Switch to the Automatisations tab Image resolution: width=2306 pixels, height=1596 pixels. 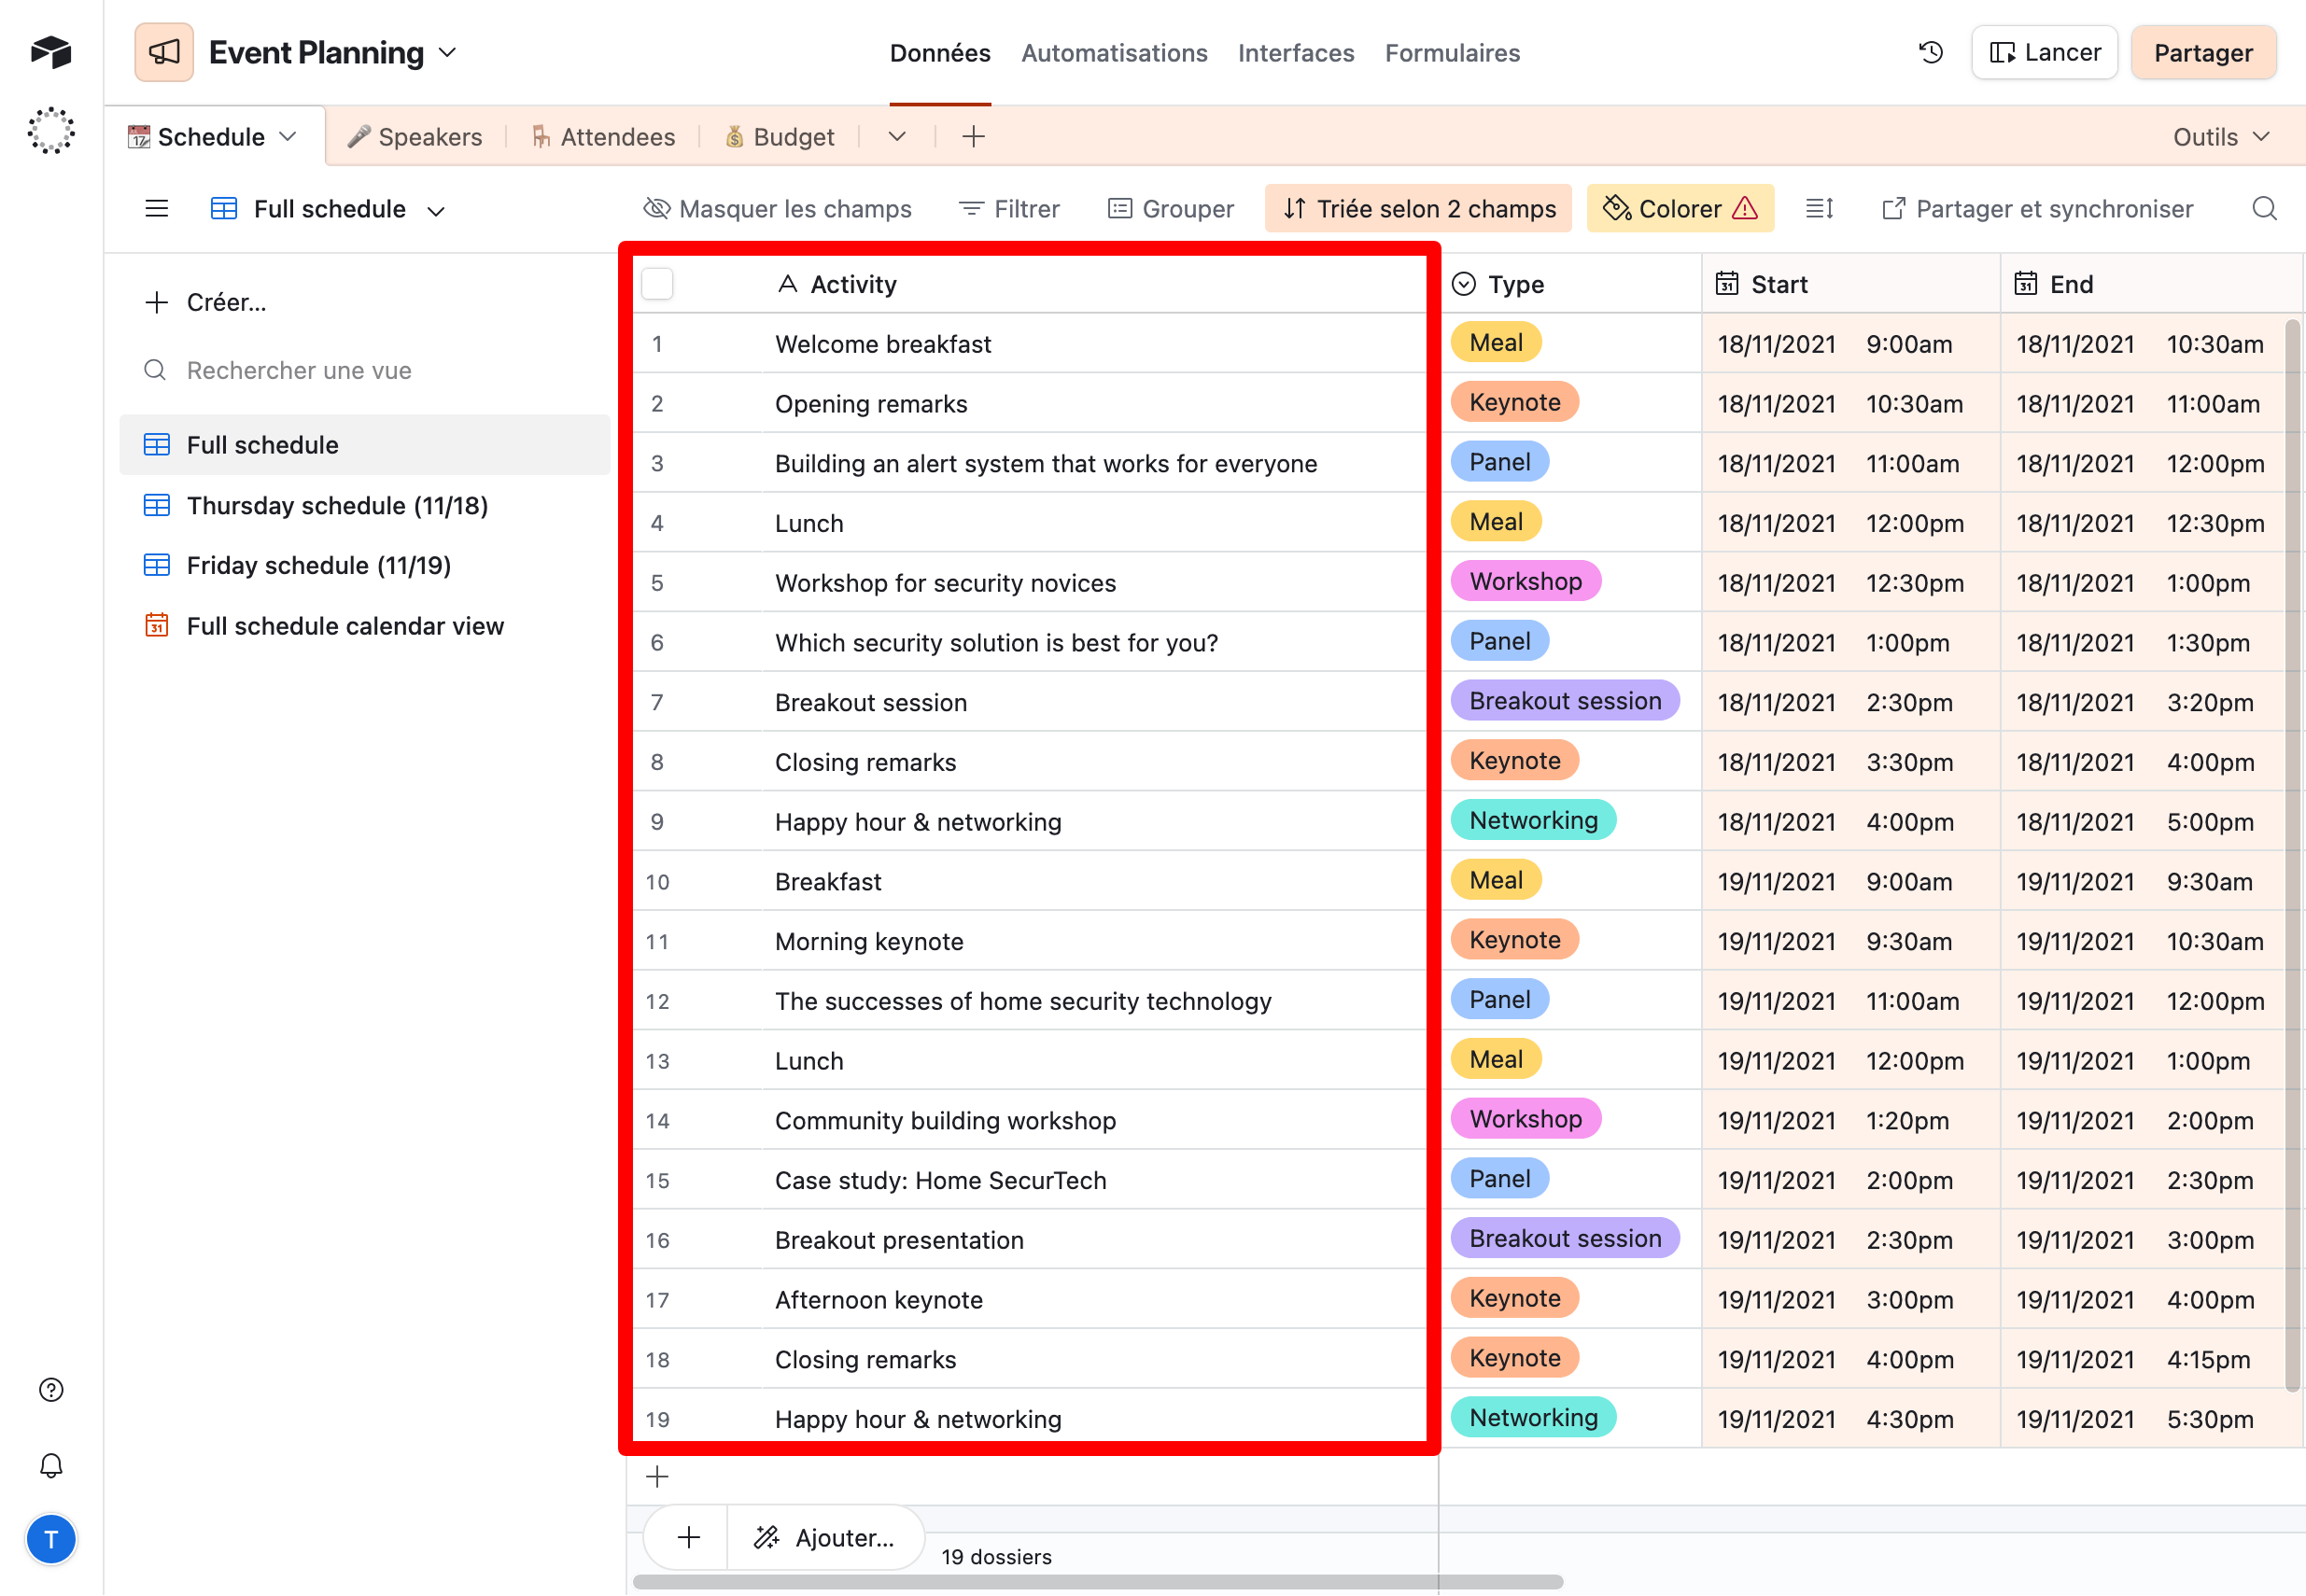[x=1114, y=53]
